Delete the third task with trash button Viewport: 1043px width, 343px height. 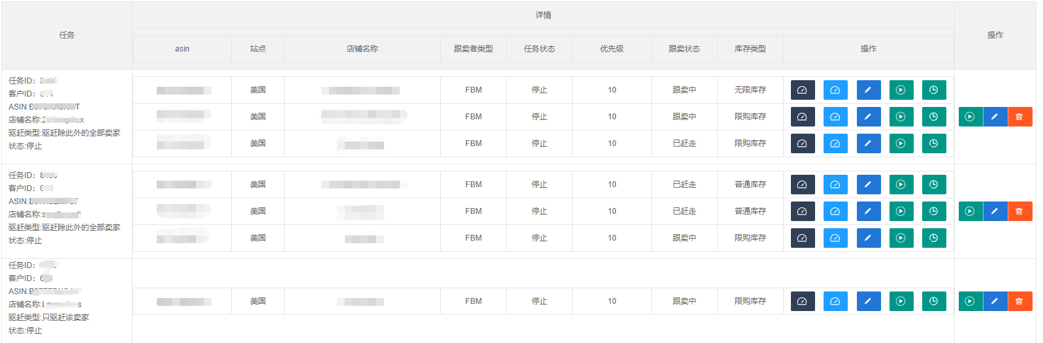pos(1019,301)
